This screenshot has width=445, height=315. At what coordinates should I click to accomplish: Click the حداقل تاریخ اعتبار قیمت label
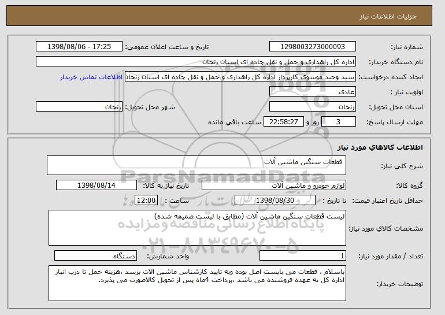click(388, 201)
